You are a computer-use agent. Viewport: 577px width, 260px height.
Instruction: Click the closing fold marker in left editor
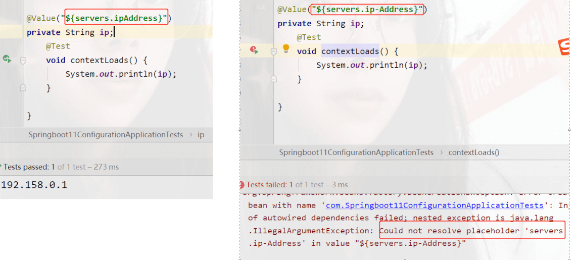coord(23,87)
